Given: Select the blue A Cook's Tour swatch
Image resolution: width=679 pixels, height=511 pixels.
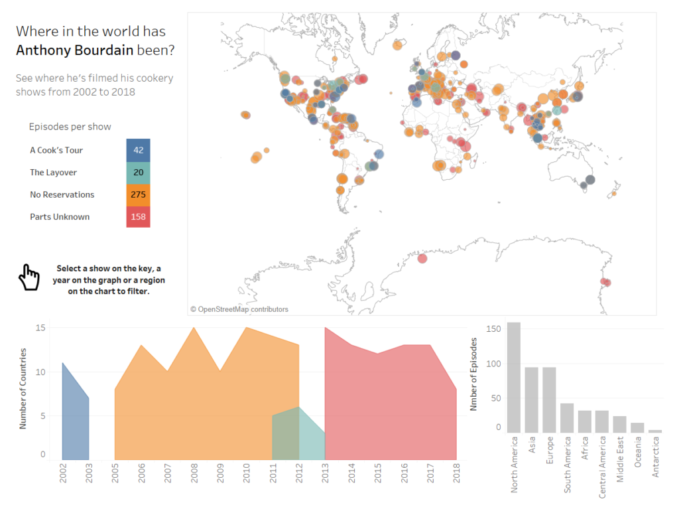Looking at the screenshot, I should pos(138,150).
